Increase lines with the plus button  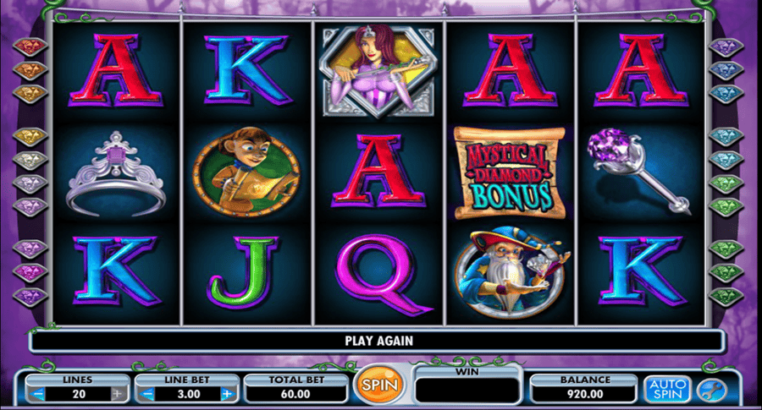(117, 394)
